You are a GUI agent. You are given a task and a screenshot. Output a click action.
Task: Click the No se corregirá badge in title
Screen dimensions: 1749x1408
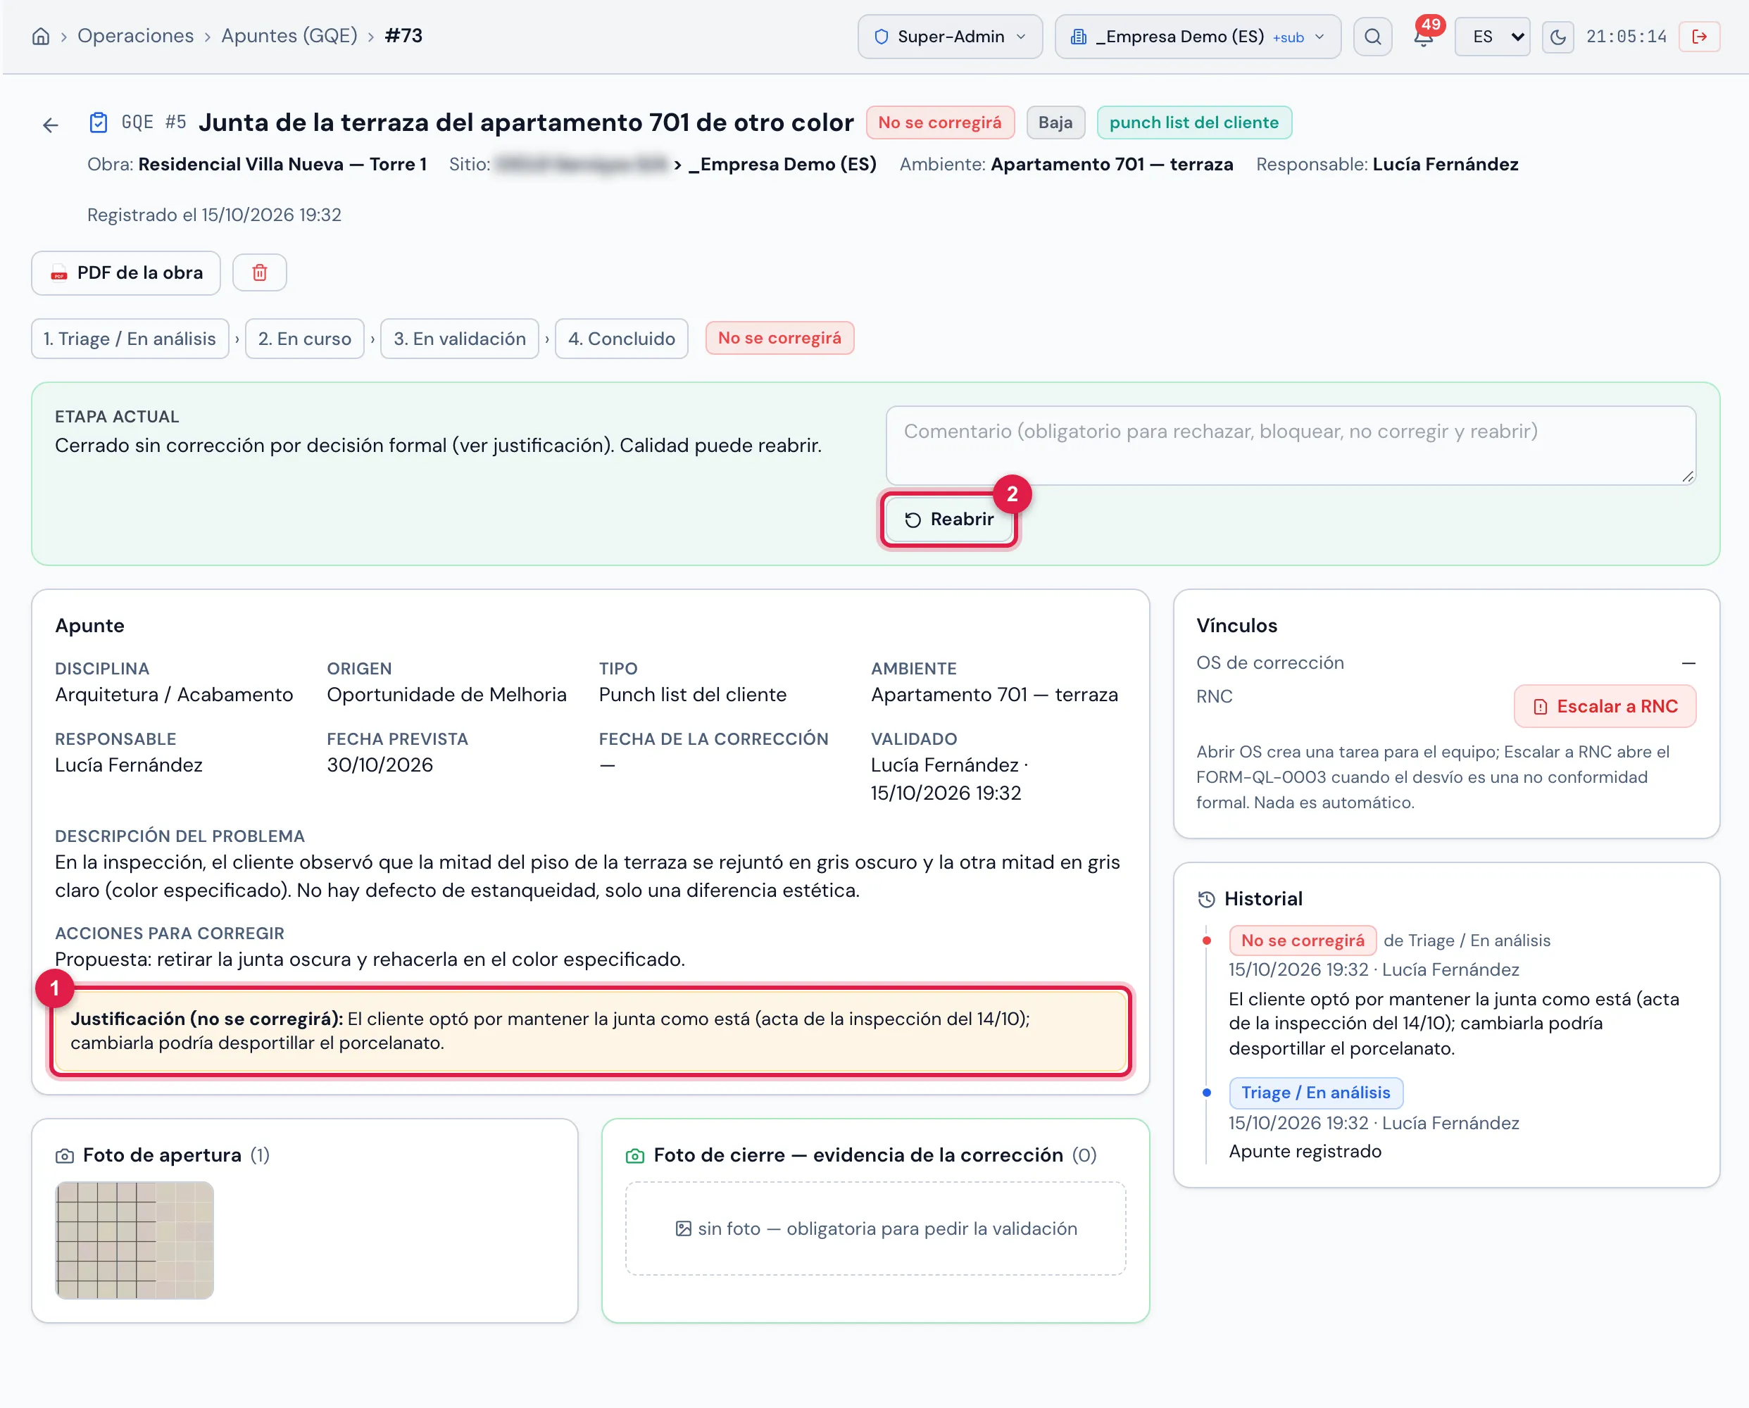coord(940,122)
